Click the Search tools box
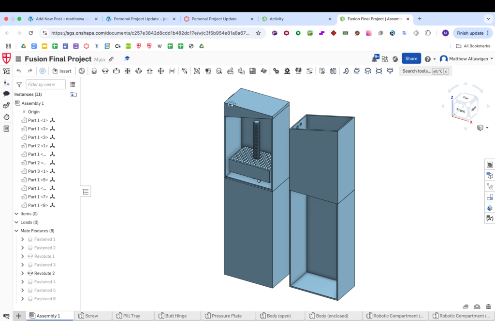This screenshot has width=495, height=321. click(x=425, y=71)
